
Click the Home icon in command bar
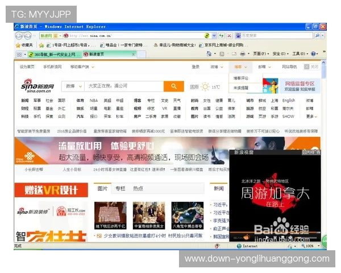(209, 53)
